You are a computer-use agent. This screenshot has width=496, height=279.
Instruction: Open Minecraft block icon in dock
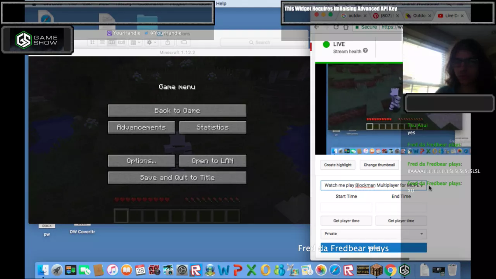pyautogui.click(x=377, y=270)
